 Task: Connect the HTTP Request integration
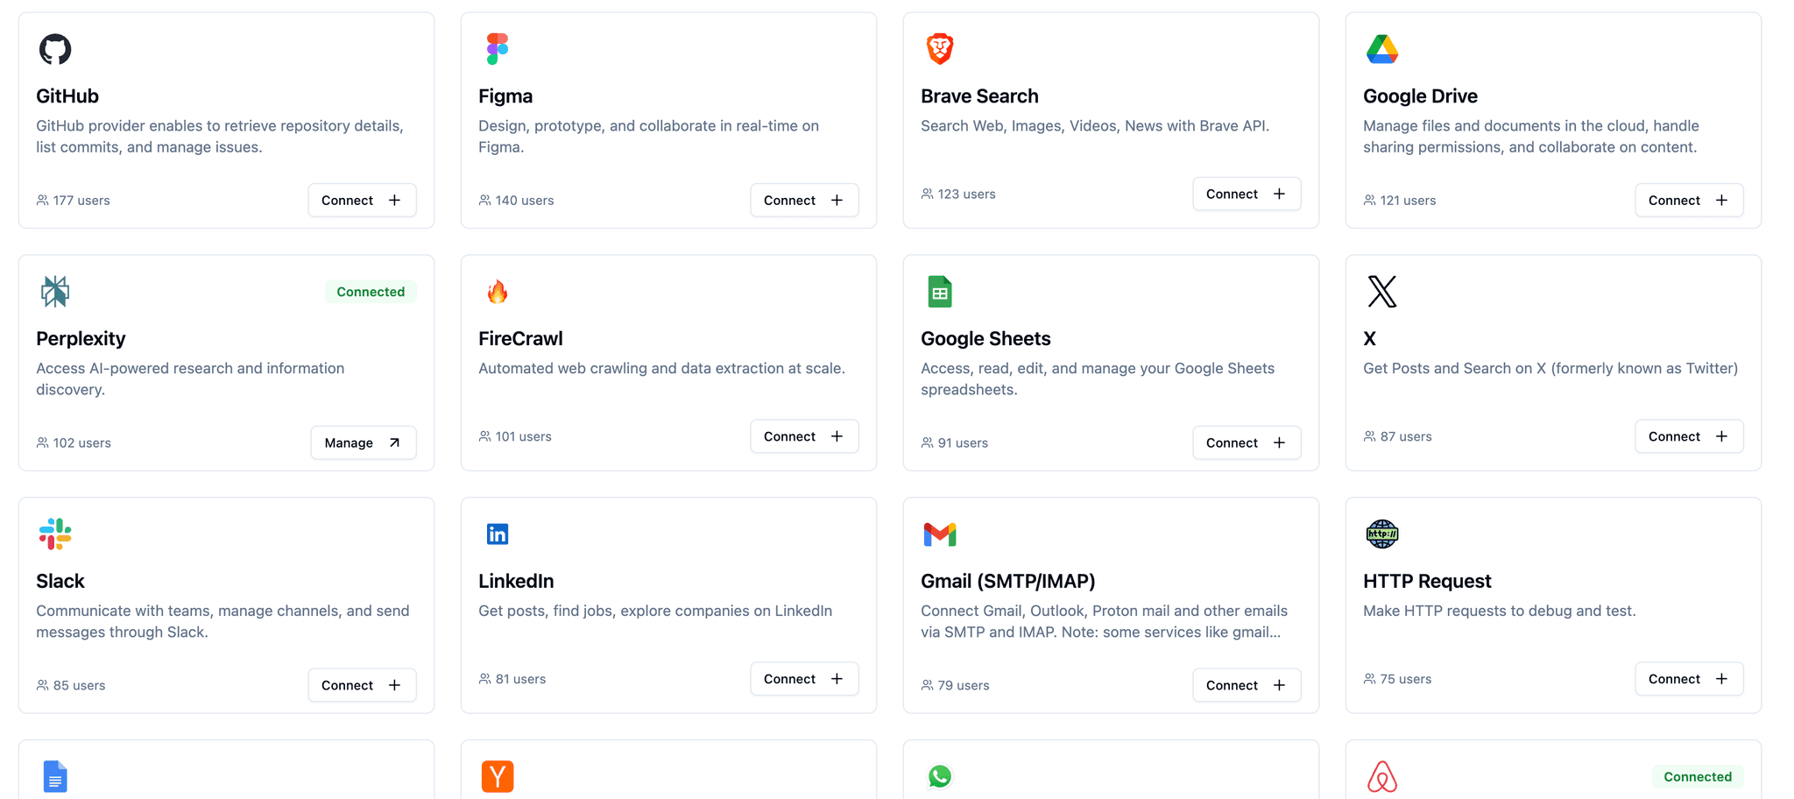click(x=1689, y=679)
